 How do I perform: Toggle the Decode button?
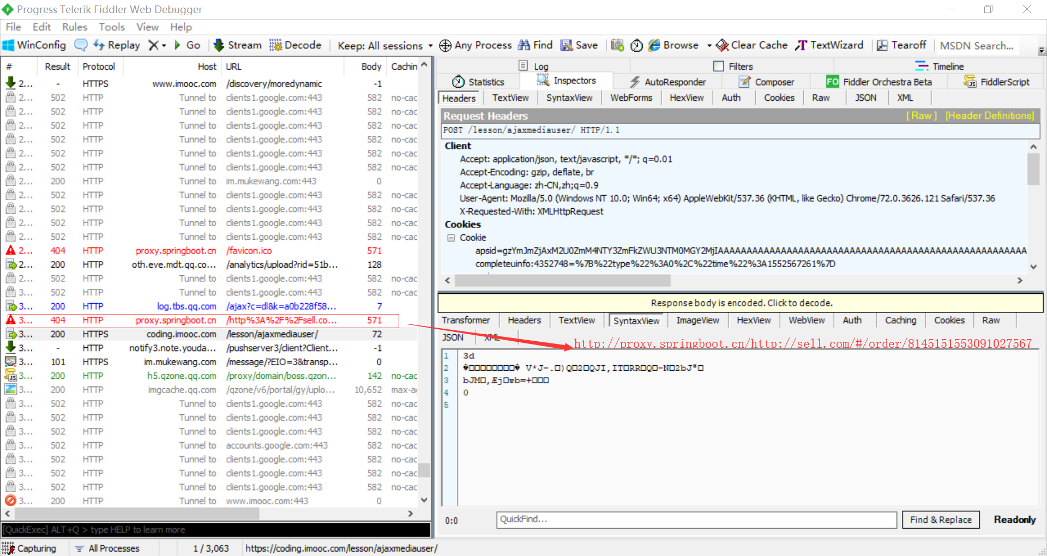[x=295, y=45]
